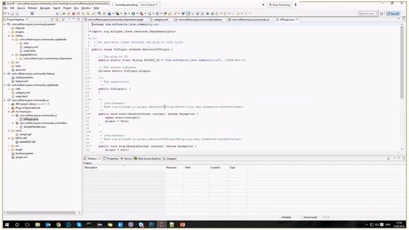
Task: Open Outlook from the taskbar
Action: pos(48,224)
